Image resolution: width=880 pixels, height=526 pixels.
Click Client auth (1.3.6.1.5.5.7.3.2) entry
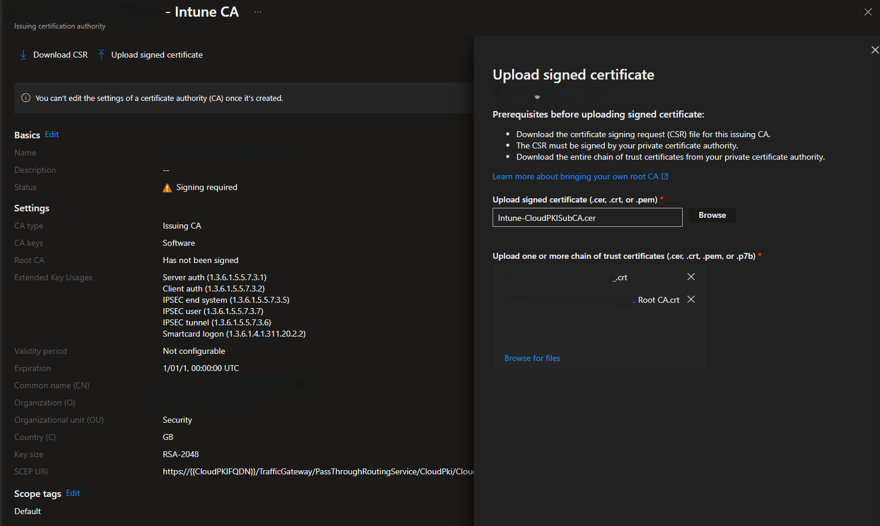(x=214, y=289)
